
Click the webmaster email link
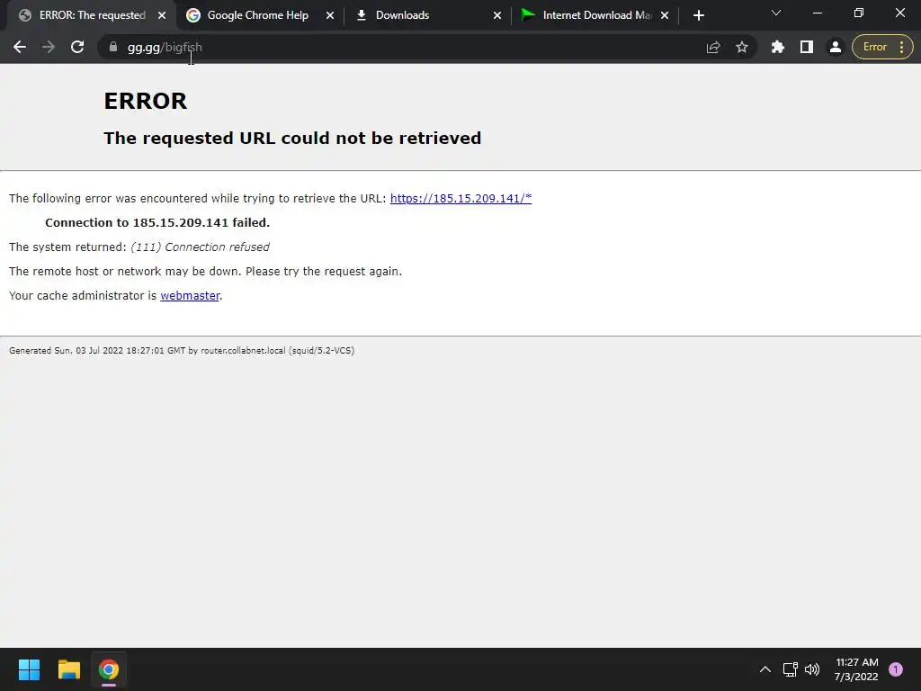pos(190,295)
